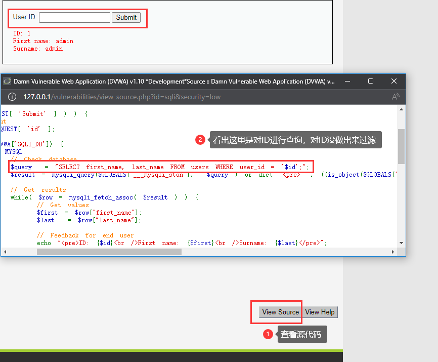Click the horizontal scrollbar left arrow
This screenshot has height=362, width=438.
click(x=5, y=252)
